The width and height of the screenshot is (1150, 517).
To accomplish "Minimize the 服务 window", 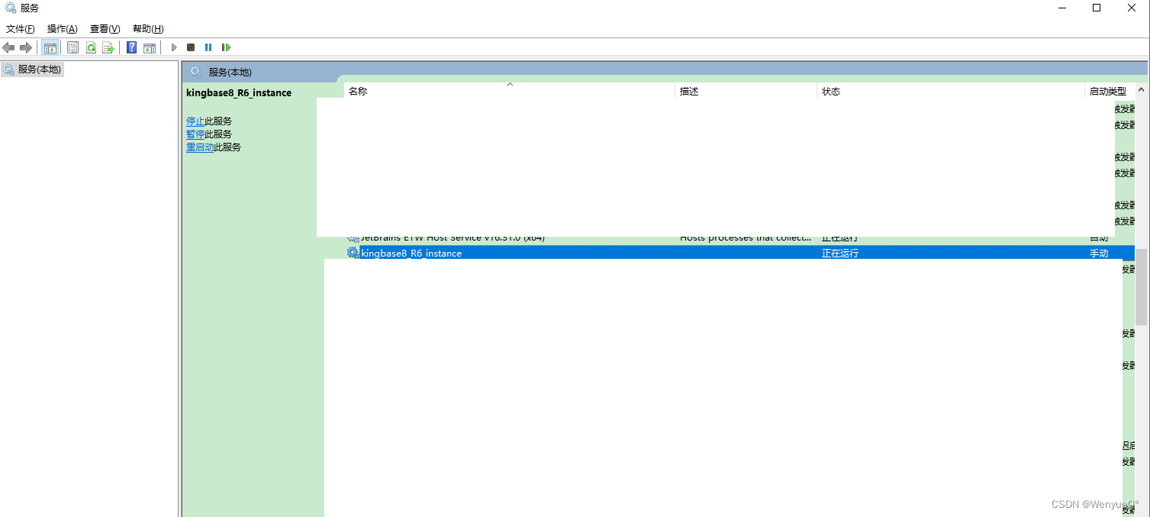I will (1061, 8).
